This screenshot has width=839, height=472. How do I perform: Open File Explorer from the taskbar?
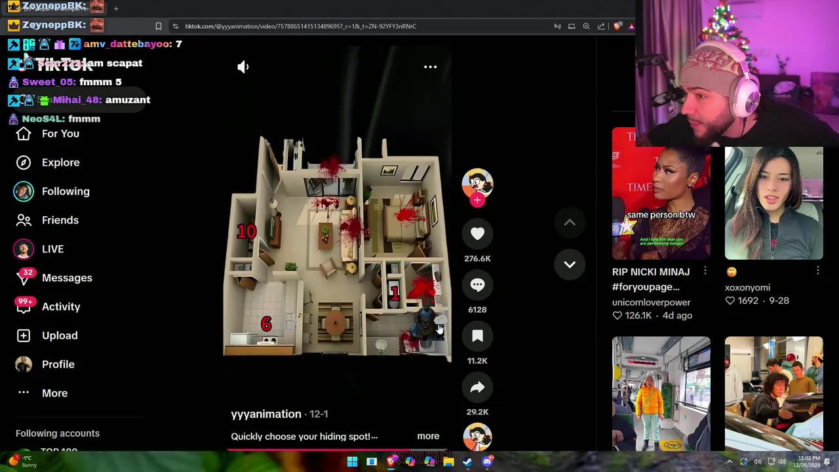tap(448, 462)
